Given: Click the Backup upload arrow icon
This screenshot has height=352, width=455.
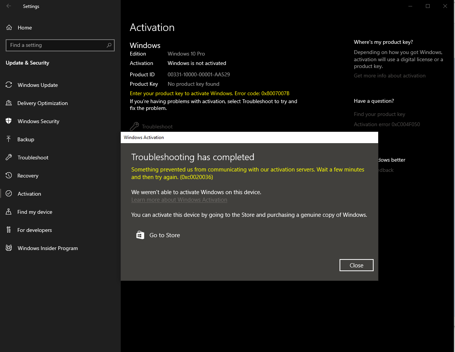Looking at the screenshot, I should tap(9, 139).
